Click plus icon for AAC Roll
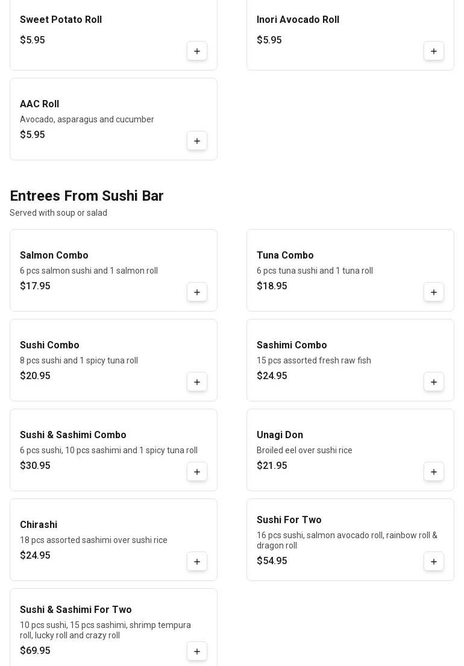The image size is (464, 666). click(x=197, y=141)
